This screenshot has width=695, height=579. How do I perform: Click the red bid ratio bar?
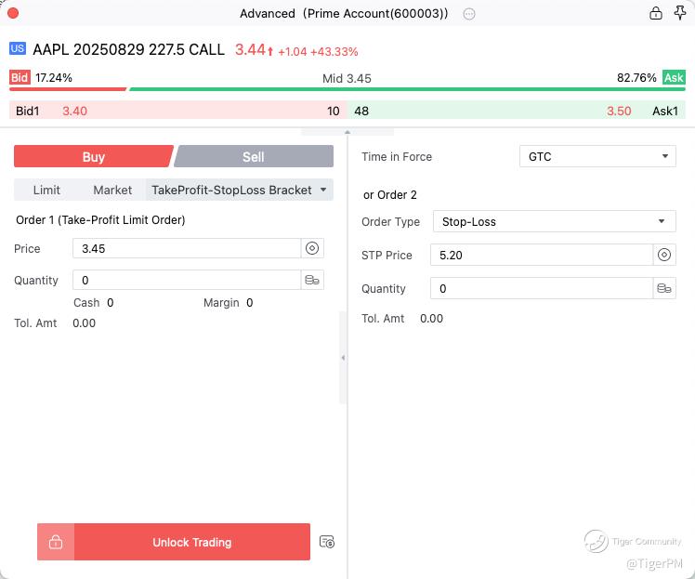(x=68, y=89)
